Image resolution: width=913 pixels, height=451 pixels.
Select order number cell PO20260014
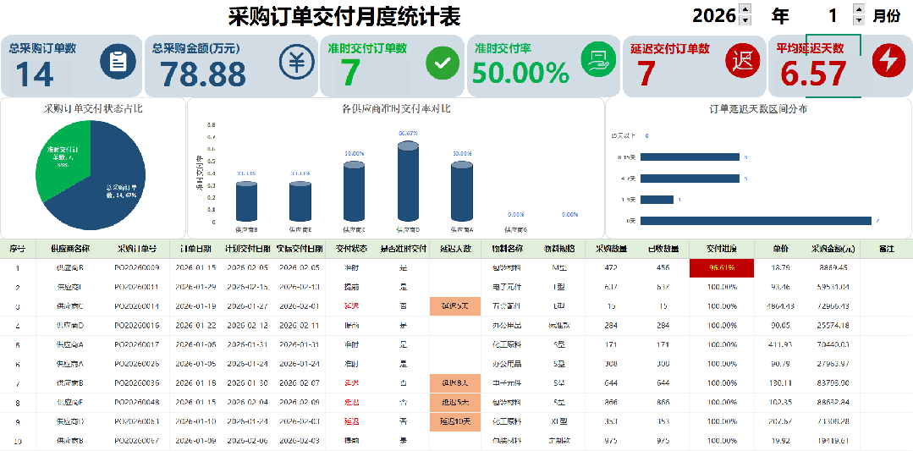[137, 306]
